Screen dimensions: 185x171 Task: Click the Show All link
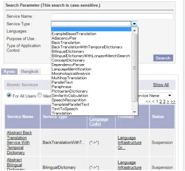point(161,85)
